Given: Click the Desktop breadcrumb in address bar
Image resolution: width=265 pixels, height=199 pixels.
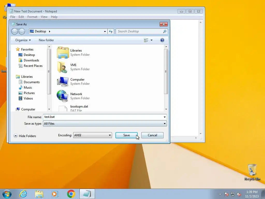Looking at the screenshot, I should coord(40,31).
